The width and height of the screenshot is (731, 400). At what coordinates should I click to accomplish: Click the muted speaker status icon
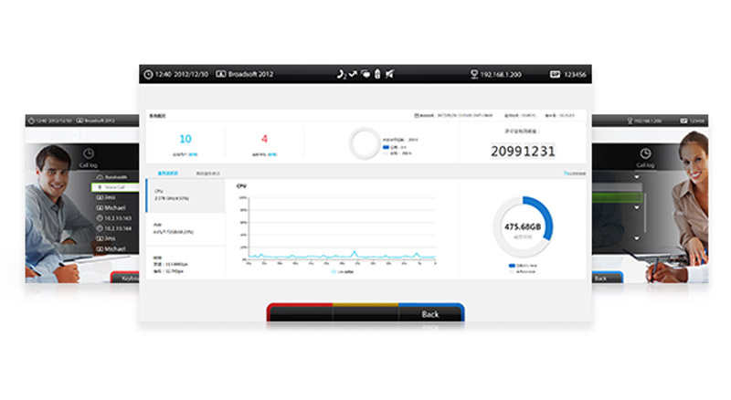pos(390,73)
